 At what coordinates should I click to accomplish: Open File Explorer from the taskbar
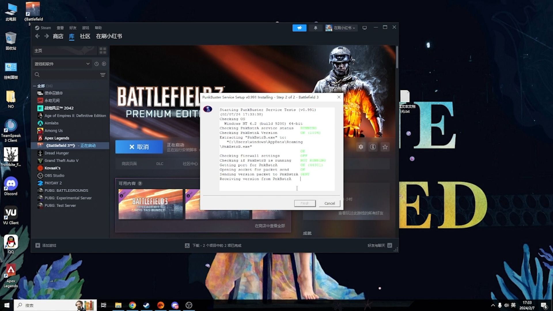tap(118, 305)
